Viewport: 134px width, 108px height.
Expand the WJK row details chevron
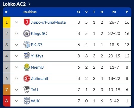[16, 101]
